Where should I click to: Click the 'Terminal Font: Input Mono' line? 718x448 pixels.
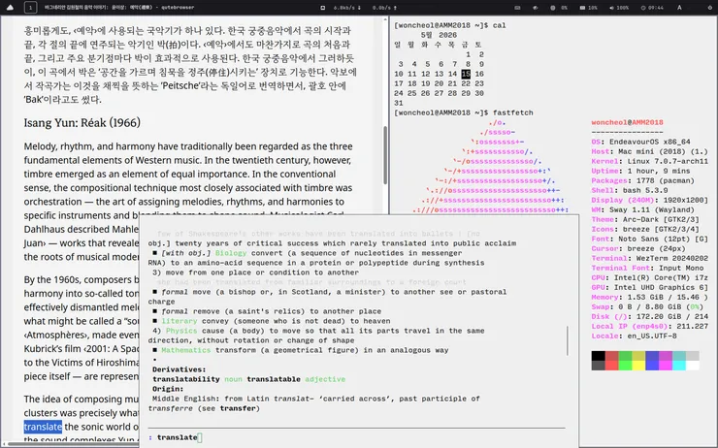coord(647,268)
